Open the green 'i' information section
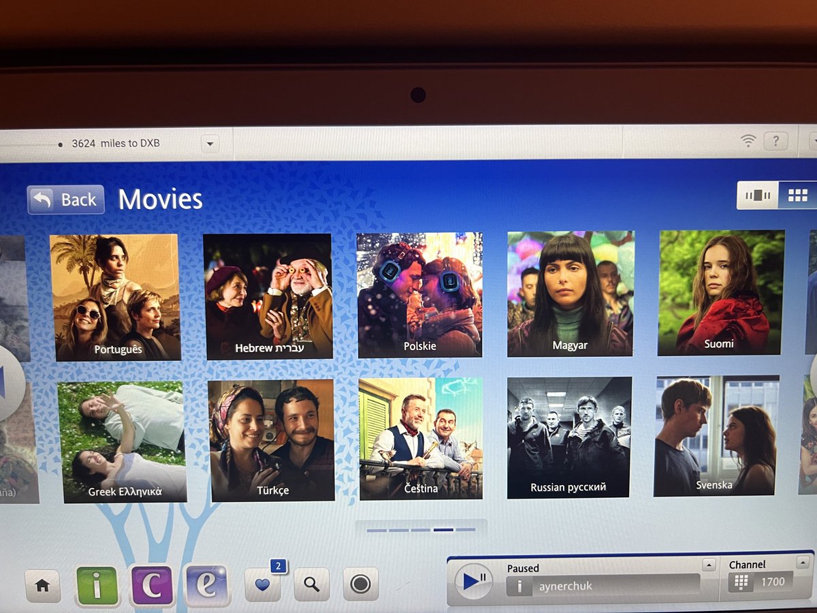This screenshot has width=817, height=613. coord(97,585)
